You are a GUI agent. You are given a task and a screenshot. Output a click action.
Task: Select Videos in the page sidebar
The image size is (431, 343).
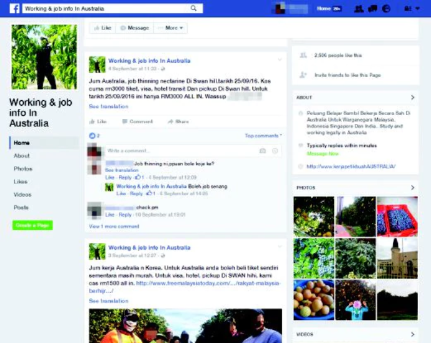[x=23, y=195]
